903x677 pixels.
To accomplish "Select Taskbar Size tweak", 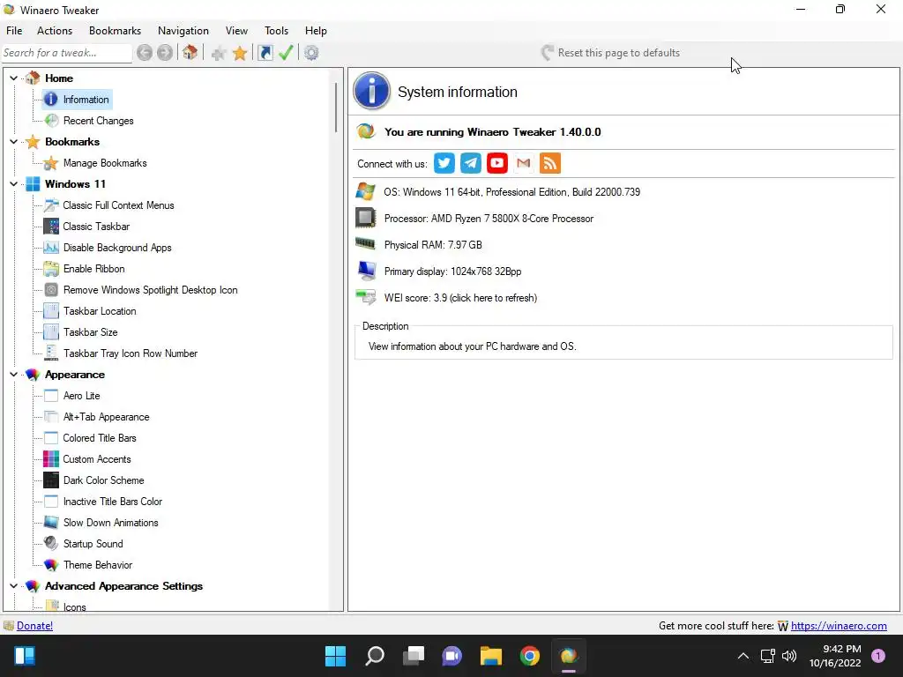I will (91, 332).
